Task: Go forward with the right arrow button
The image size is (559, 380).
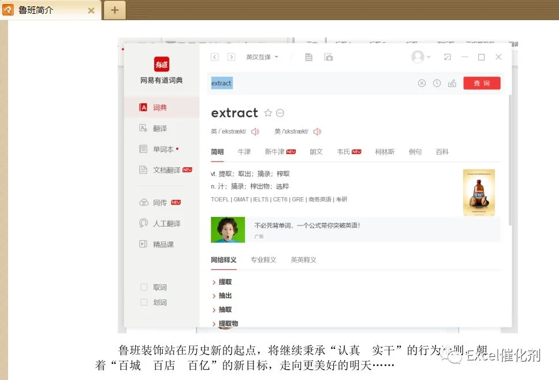Action: pos(232,57)
